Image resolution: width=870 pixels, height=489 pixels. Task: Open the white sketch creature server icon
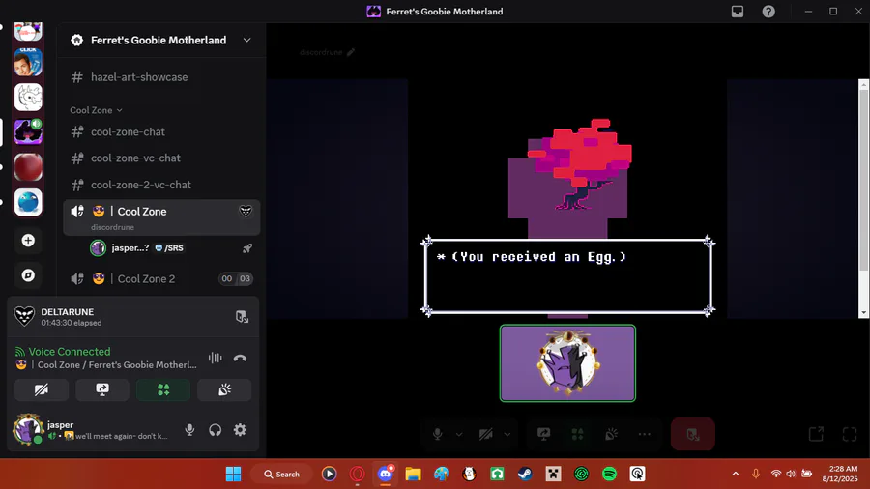pyautogui.click(x=28, y=97)
